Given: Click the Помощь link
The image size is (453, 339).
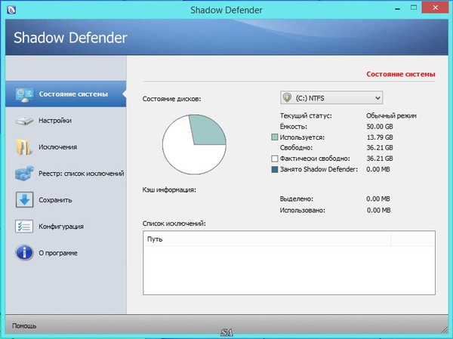Looking at the screenshot, I should coord(24,325).
